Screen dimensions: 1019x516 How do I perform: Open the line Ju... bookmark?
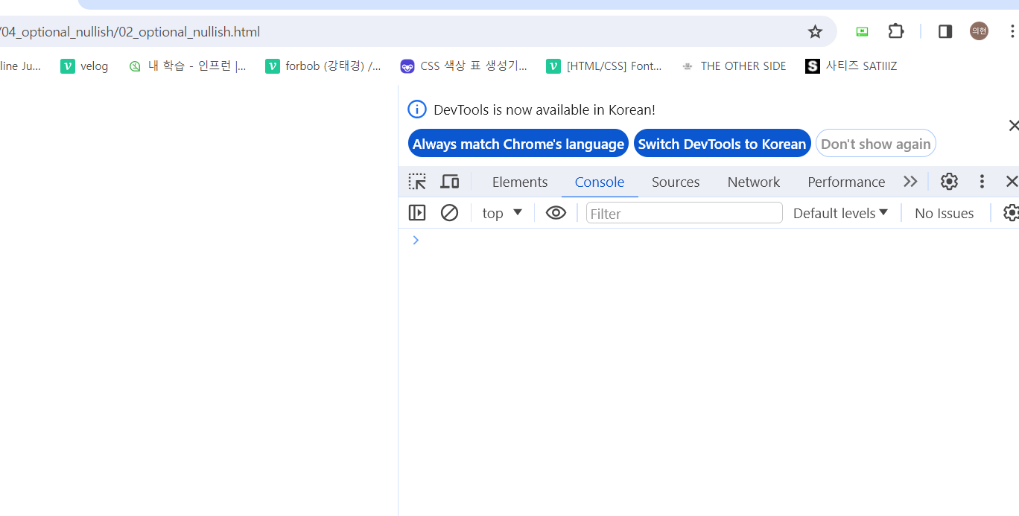coord(20,66)
